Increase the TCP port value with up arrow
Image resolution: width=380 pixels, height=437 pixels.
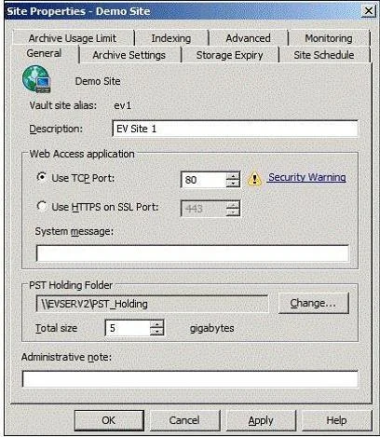click(233, 176)
